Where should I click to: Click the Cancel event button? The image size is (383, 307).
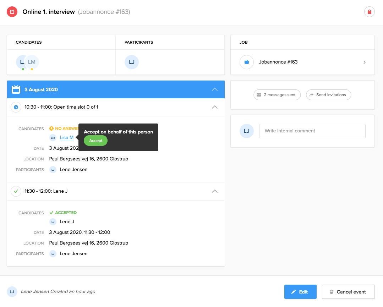point(348,292)
